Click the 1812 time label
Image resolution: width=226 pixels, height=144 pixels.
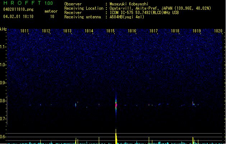coord(46,31)
